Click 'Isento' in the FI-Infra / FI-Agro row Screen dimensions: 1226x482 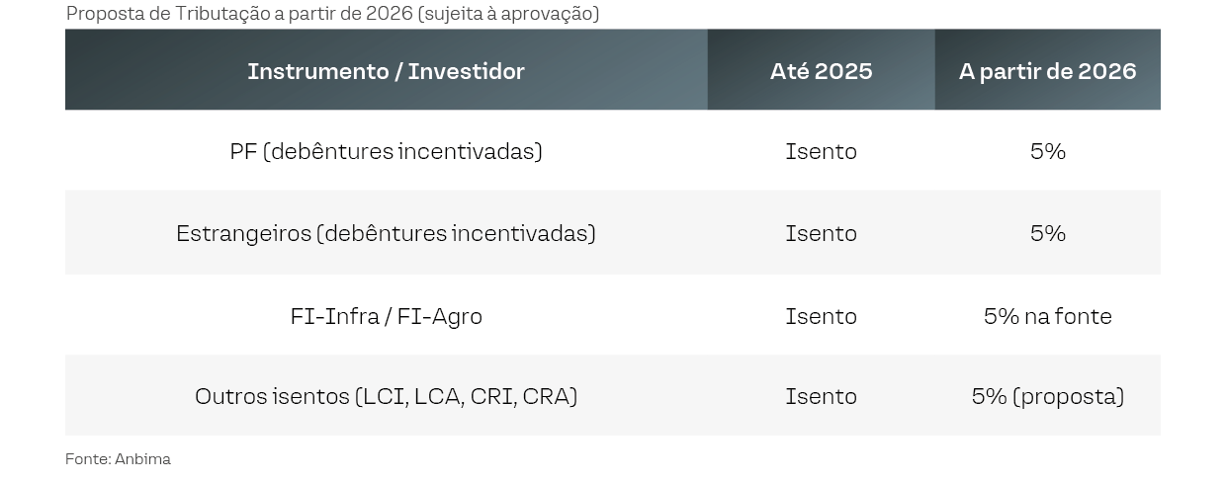pyautogui.click(x=821, y=316)
